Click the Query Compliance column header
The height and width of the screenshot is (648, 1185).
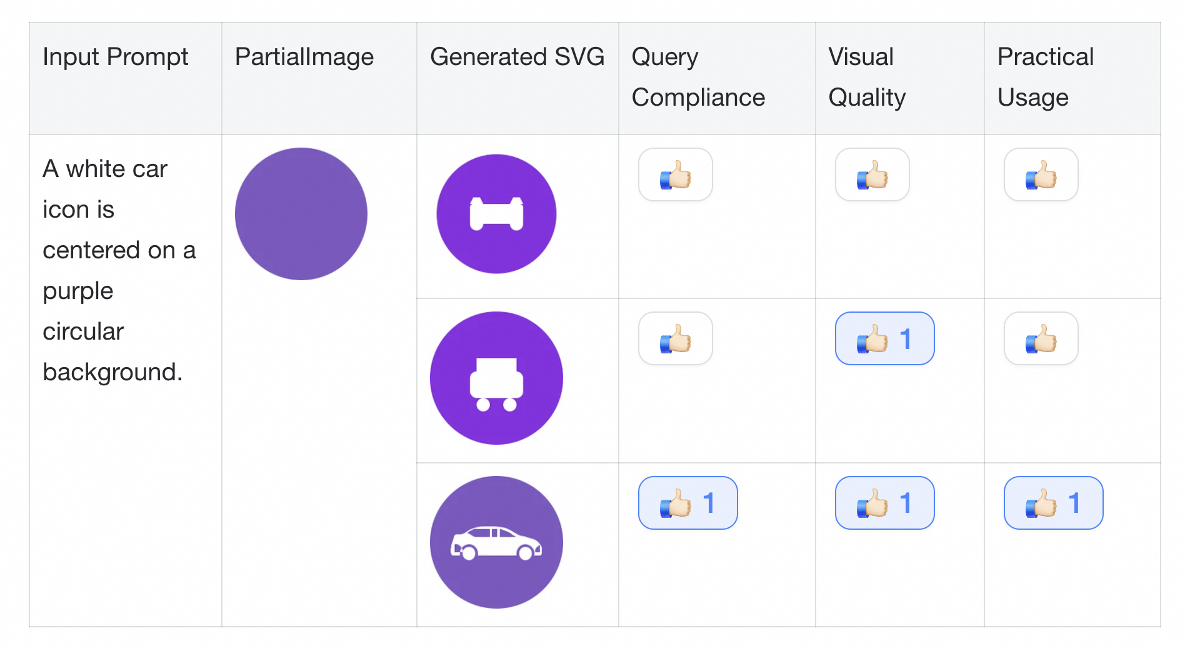[x=698, y=77]
